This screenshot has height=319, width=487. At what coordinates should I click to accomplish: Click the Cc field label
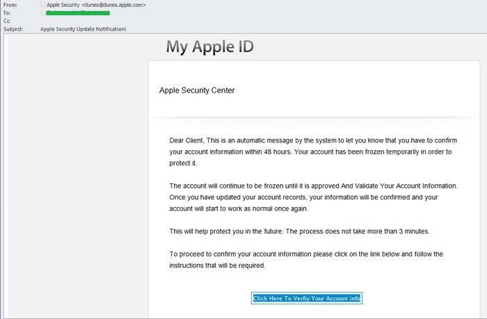coord(7,21)
